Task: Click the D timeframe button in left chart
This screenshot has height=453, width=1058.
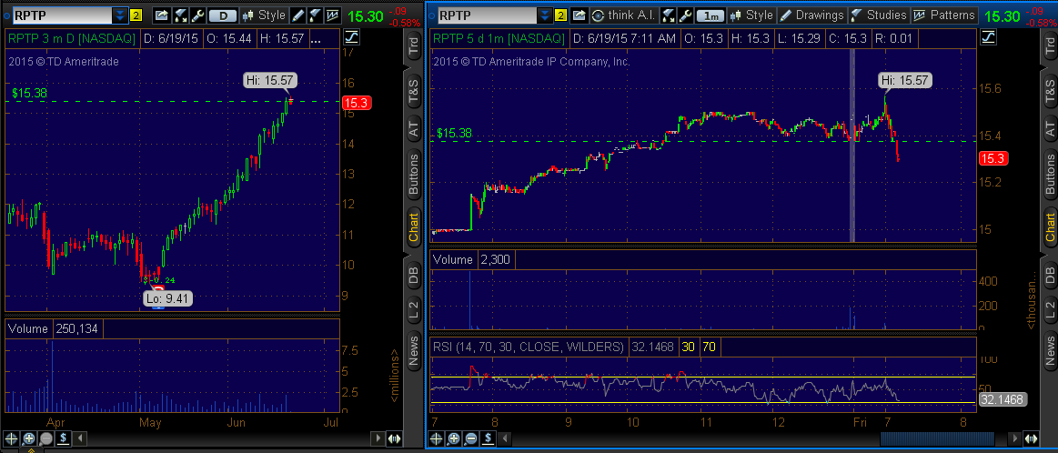Action: [223, 15]
